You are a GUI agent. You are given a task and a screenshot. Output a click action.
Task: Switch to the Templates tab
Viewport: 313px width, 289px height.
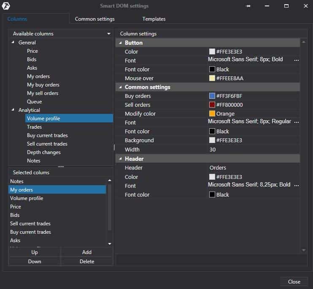154,19
